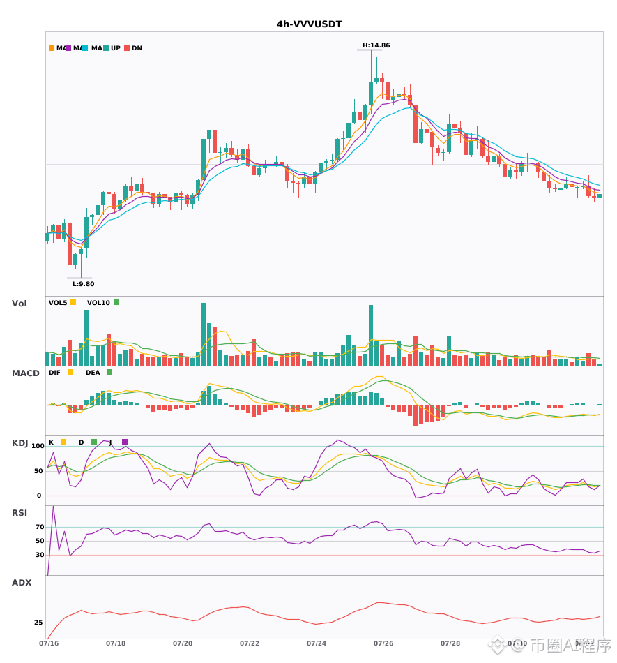
Task: Click the KDJ panel label
Action: 20,443
